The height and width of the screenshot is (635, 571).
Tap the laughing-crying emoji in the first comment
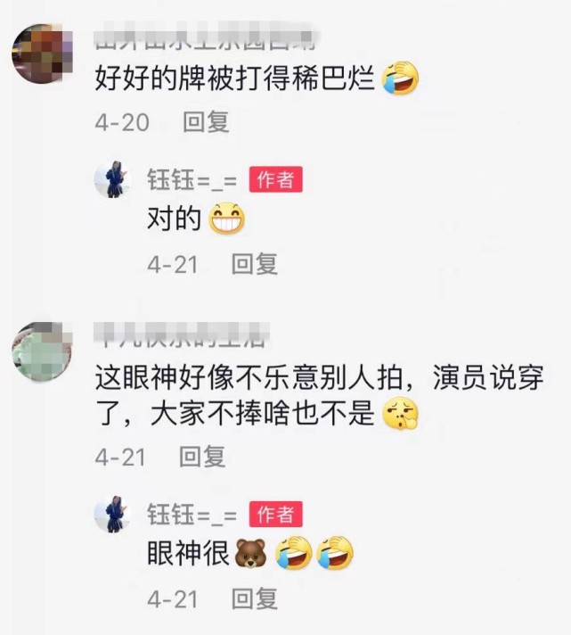400,78
